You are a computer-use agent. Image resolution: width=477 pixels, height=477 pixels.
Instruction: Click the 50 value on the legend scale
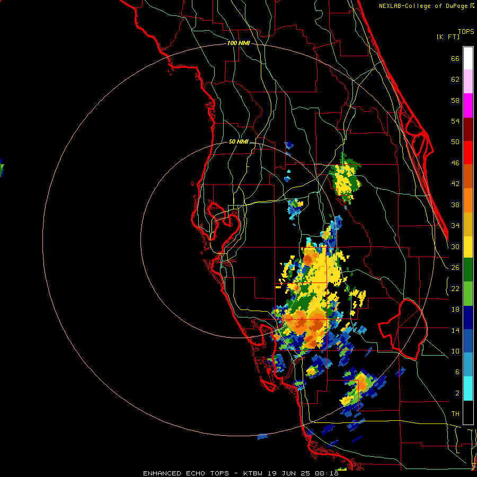coord(455,142)
